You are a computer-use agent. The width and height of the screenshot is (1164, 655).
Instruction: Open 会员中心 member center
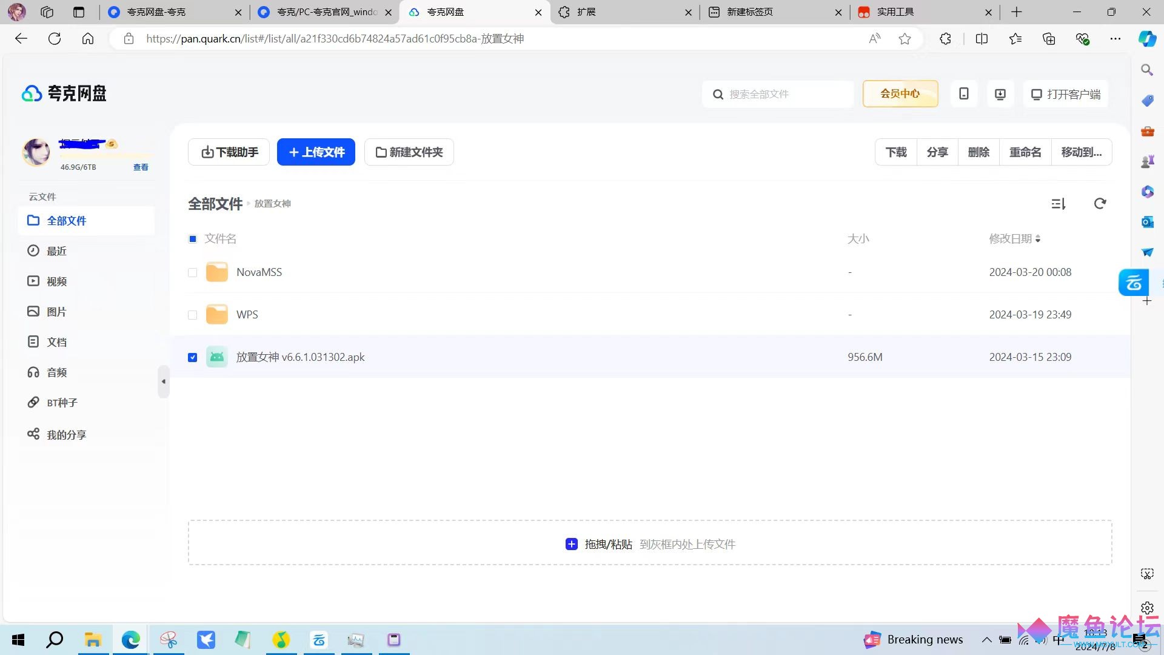900,94
